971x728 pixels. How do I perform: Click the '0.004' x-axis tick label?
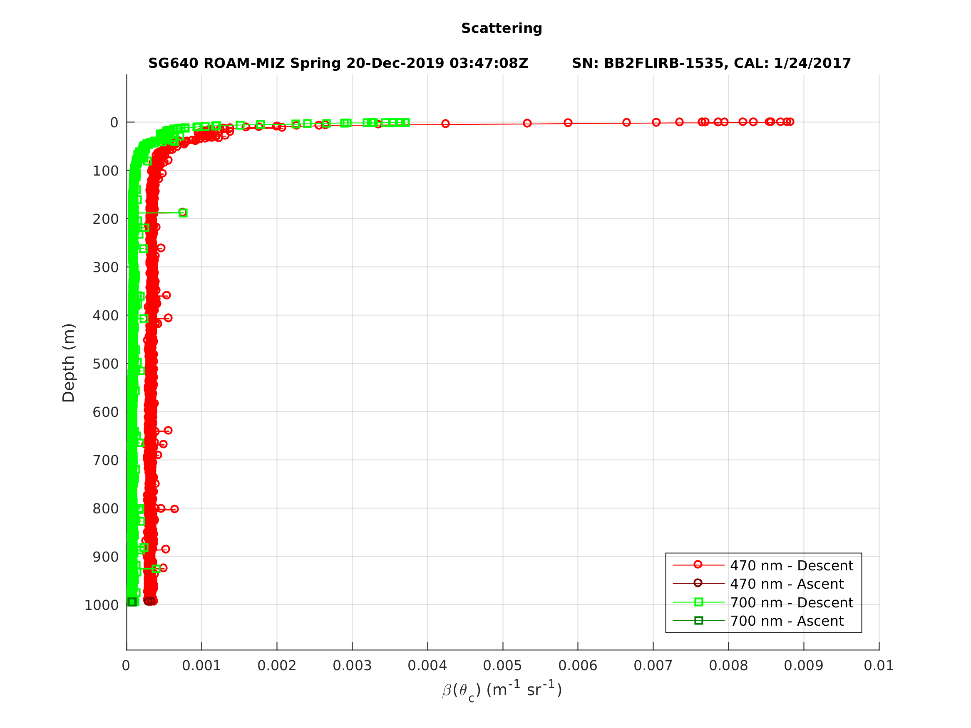point(427,666)
